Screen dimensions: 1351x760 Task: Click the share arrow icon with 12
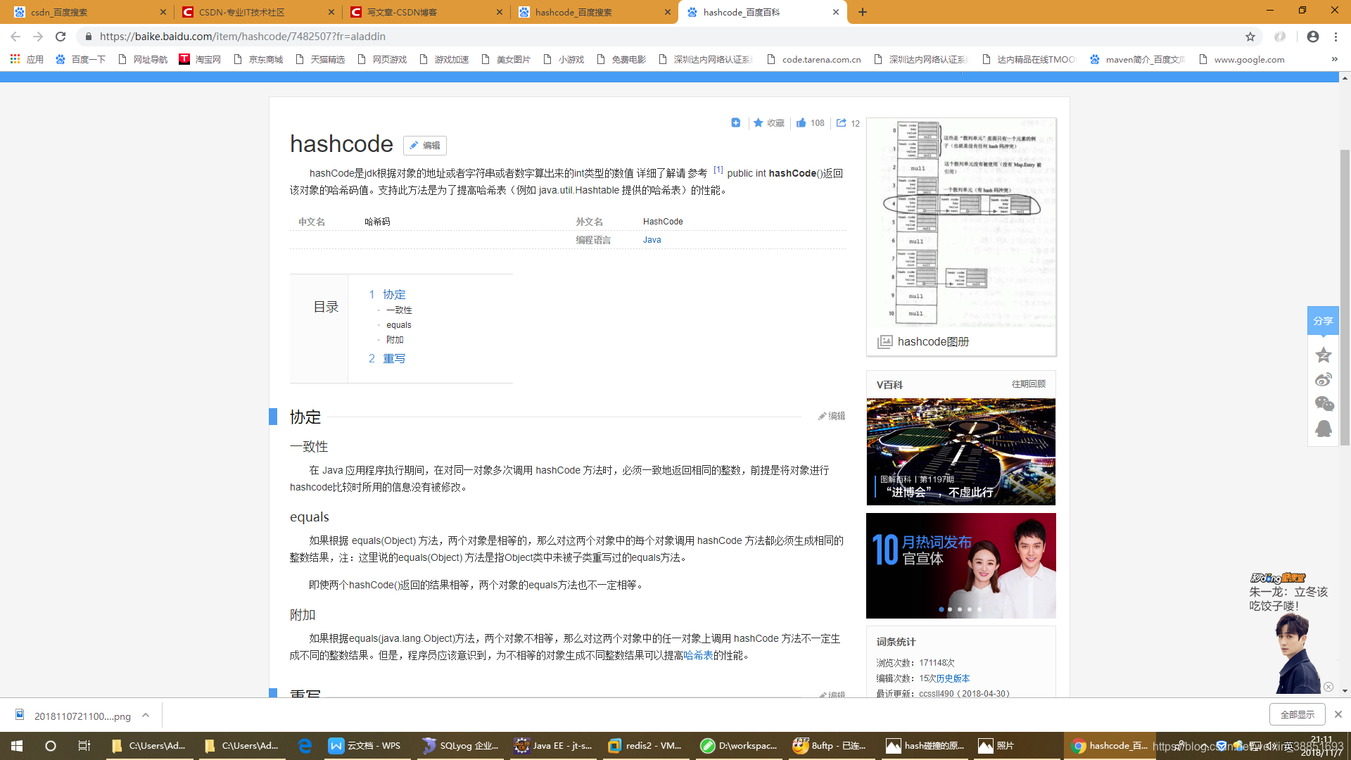pyautogui.click(x=841, y=122)
